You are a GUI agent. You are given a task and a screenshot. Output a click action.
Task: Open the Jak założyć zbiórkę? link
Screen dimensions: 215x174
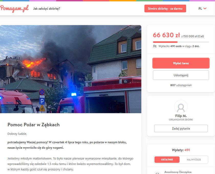[x=47, y=9]
